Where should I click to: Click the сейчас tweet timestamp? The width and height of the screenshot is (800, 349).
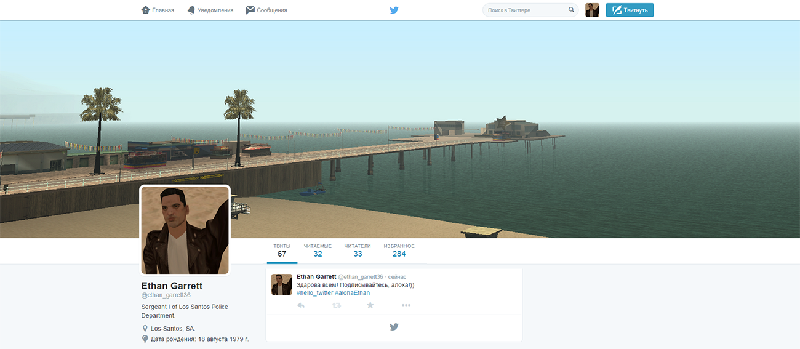(x=397, y=277)
